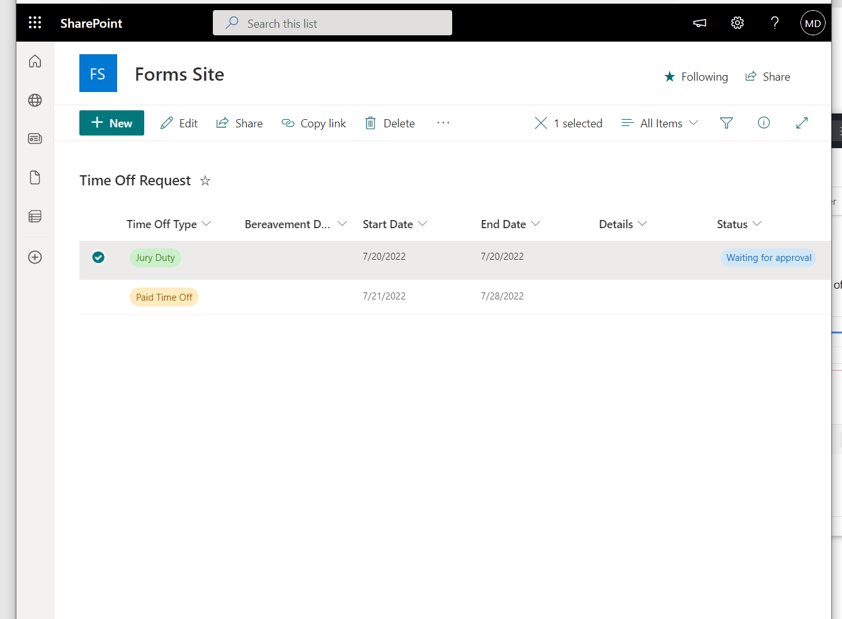Edit the selected item
Image resolution: width=842 pixels, height=619 pixels.
tap(179, 123)
